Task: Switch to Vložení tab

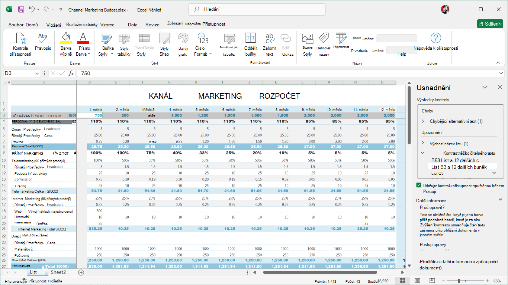Action: click(x=54, y=25)
